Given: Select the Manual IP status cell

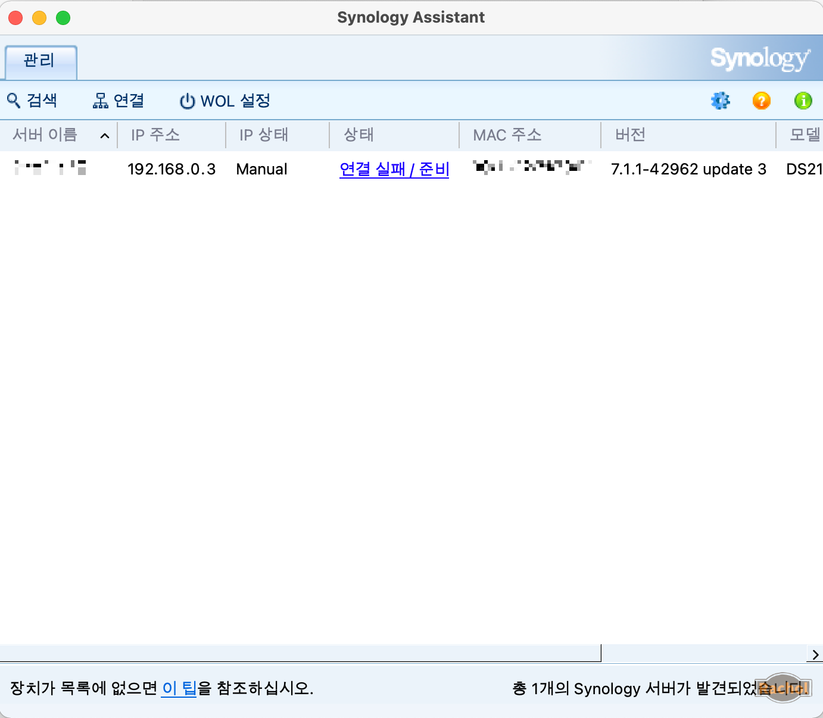Looking at the screenshot, I should coord(261,169).
